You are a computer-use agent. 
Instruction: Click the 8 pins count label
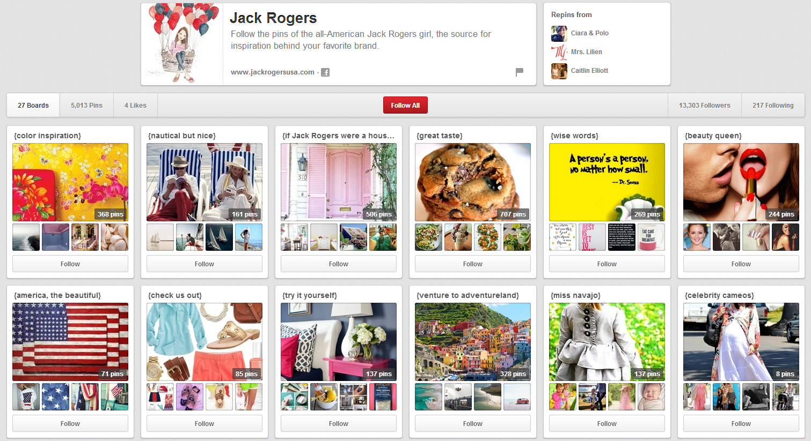[785, 374]
